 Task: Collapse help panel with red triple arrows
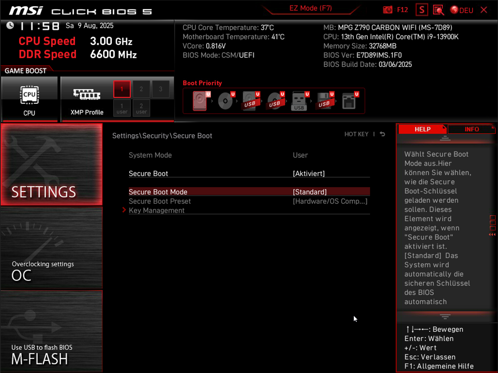click(492, 234)
